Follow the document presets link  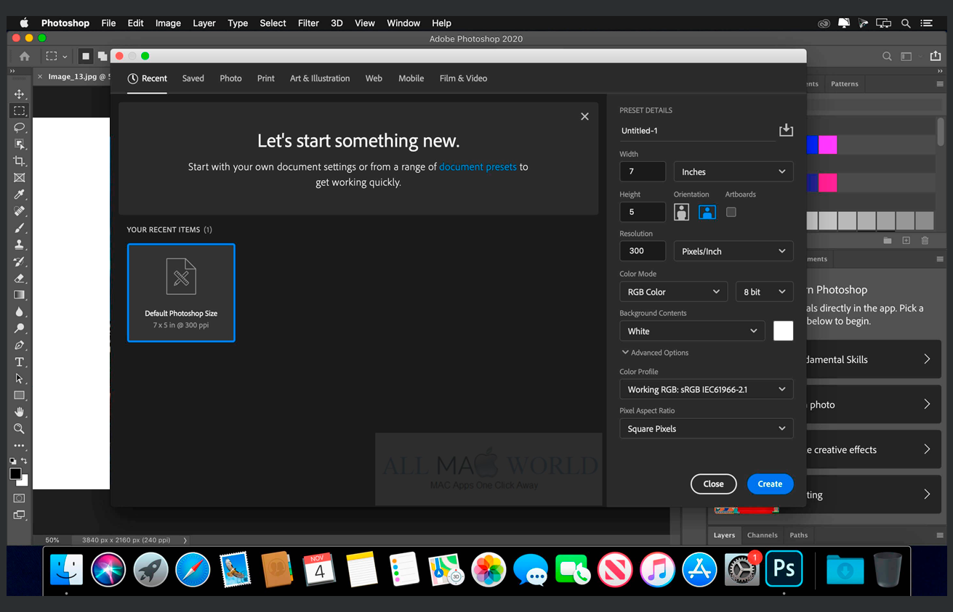(478, 167)
